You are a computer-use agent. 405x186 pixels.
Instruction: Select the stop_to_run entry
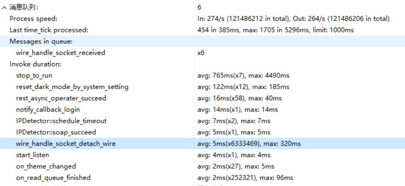click(34, 76)
